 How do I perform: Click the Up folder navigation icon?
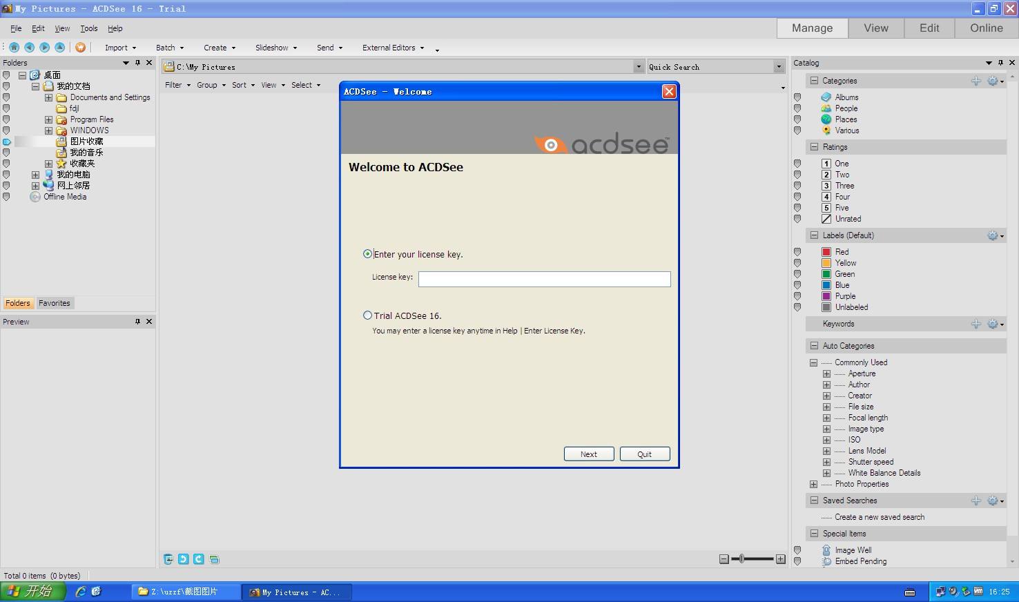[x=60, y=48]
